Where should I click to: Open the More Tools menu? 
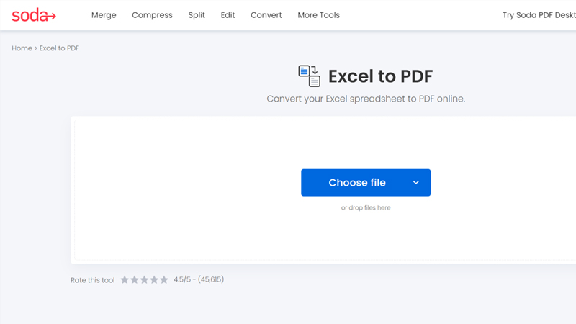click(x=318, y=15)
